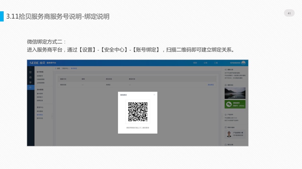Click the 意见反馈 icon in right panel
The image size is (302, 169).
(x=226, y=145)
